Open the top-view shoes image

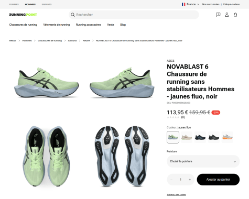click(x=46, y=156)
